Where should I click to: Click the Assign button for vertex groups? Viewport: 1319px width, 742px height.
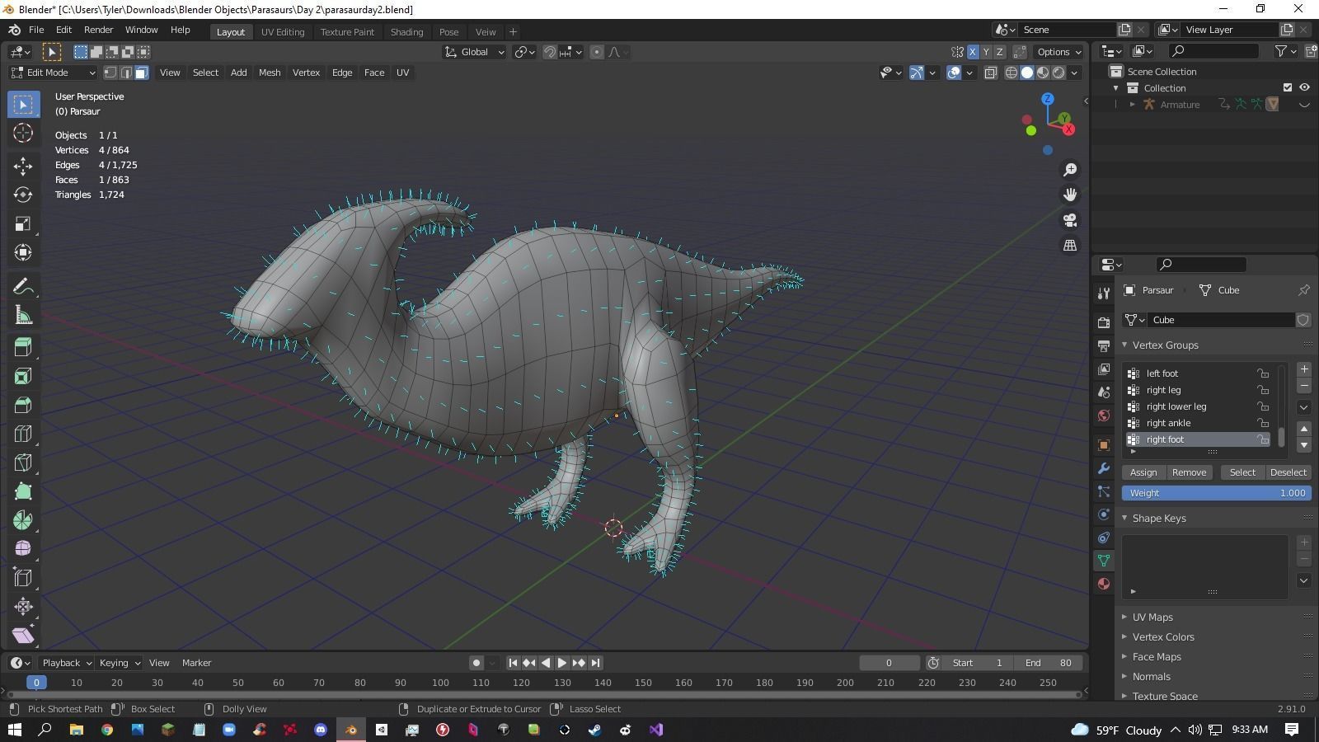pyautogui.click(x=1143, y=472)
